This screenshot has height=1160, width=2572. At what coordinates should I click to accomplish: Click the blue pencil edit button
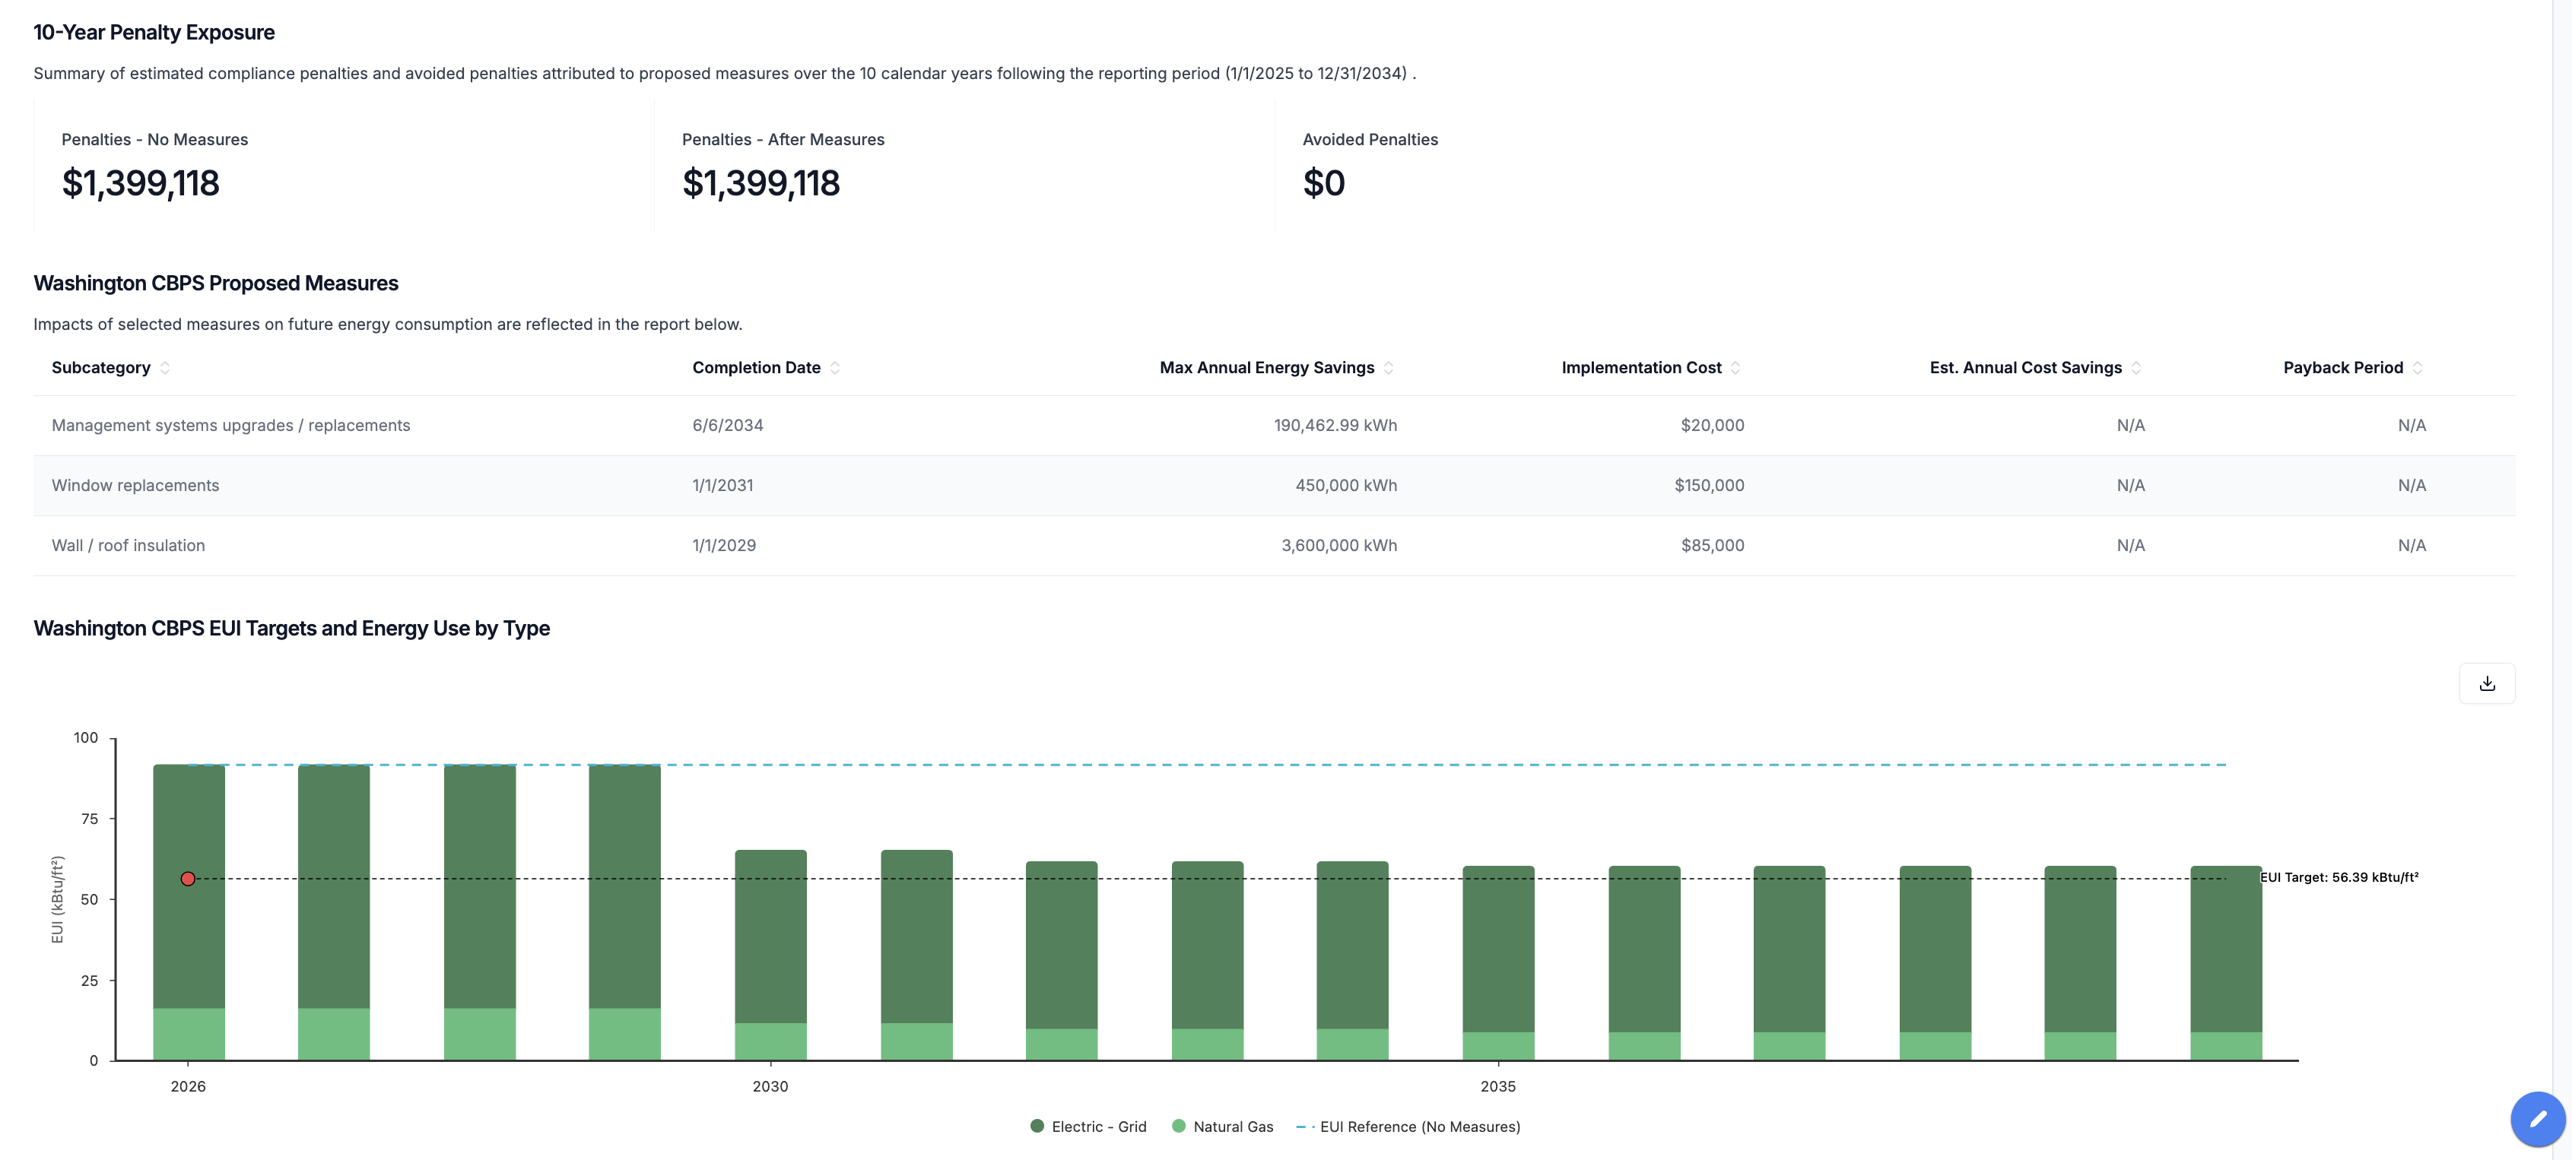[2537, 1119]
